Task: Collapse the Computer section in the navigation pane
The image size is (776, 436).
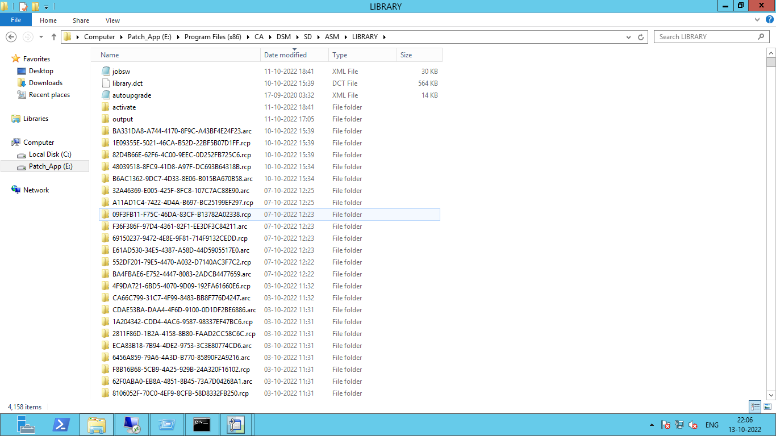Action: tap(8, 142)
